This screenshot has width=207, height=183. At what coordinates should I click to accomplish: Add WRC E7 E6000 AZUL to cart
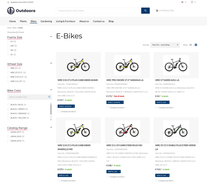pos(162,102)
